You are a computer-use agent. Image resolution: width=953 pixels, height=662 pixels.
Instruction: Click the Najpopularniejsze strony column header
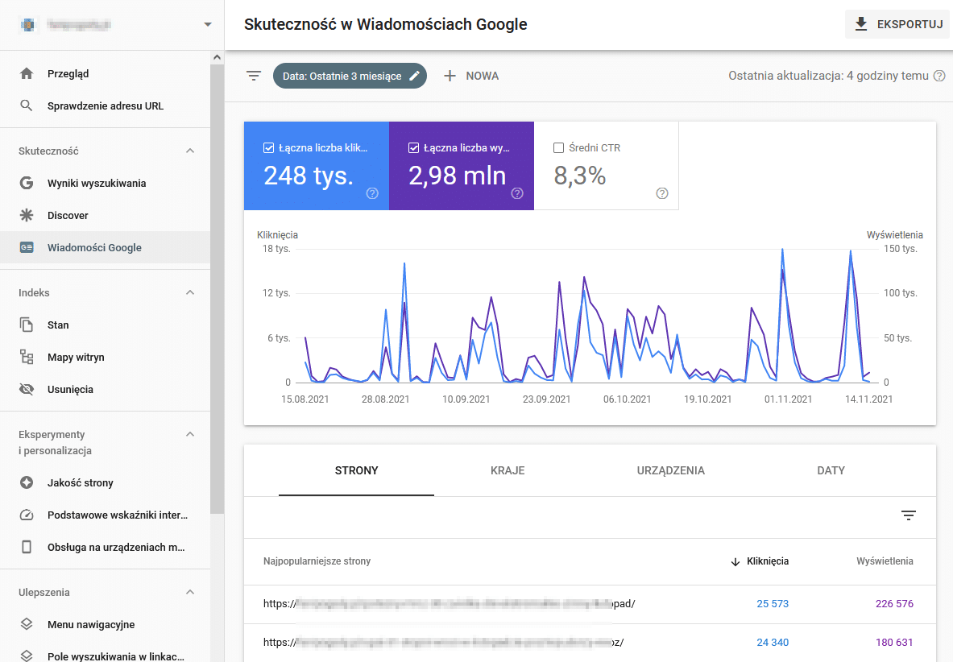tap(317, 561)
